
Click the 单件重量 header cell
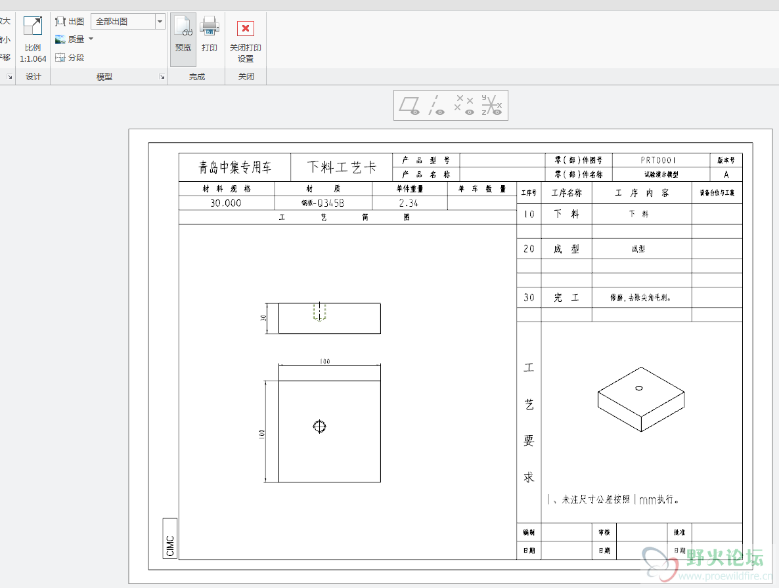pyautogui.click(x=409, y=188)
